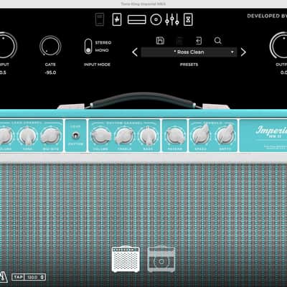This screenshot has height=287, width=287.
Task: Import a preset with the import icon
Action: pos(199,41)
